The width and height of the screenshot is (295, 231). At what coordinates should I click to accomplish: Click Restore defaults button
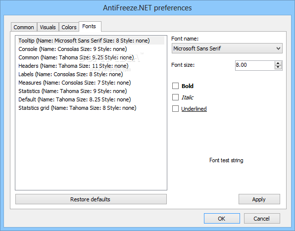point(91,199)
